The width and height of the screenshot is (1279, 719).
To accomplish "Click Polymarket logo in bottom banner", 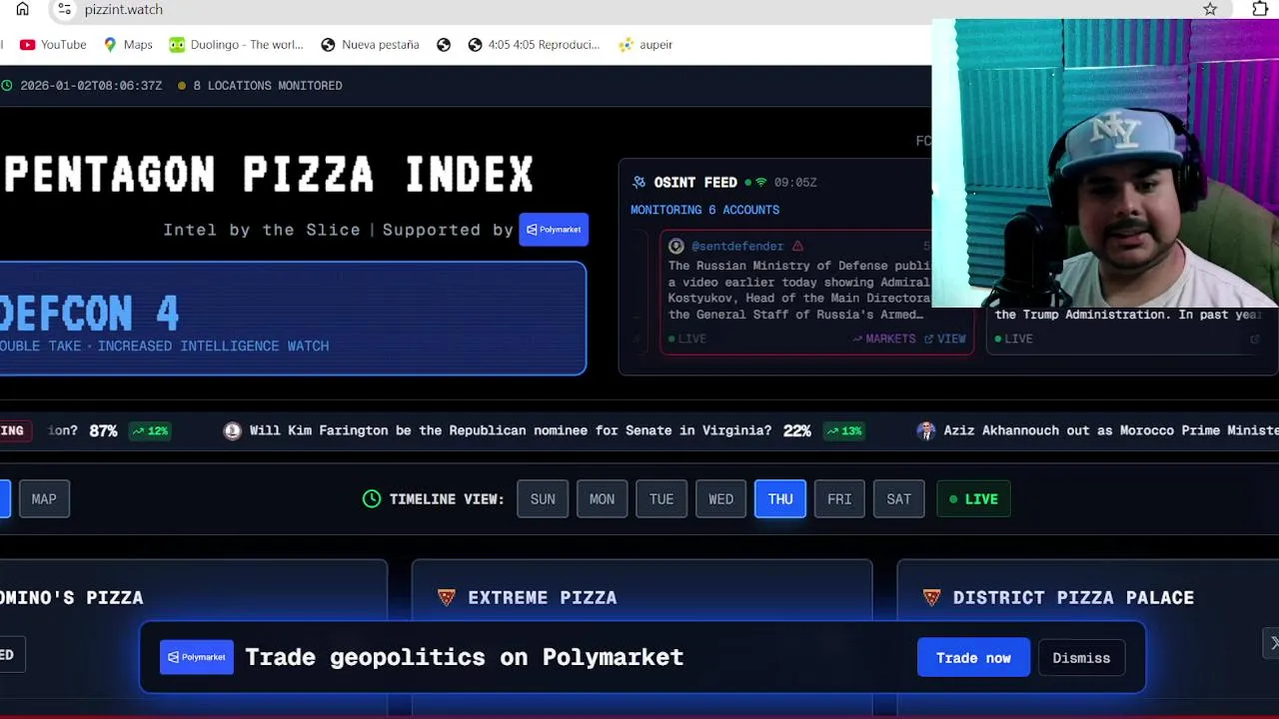I will (197, 657).
